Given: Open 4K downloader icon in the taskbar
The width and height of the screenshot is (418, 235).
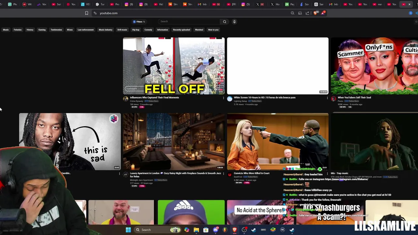Looking at the screenshot, I should click(282, 230).
